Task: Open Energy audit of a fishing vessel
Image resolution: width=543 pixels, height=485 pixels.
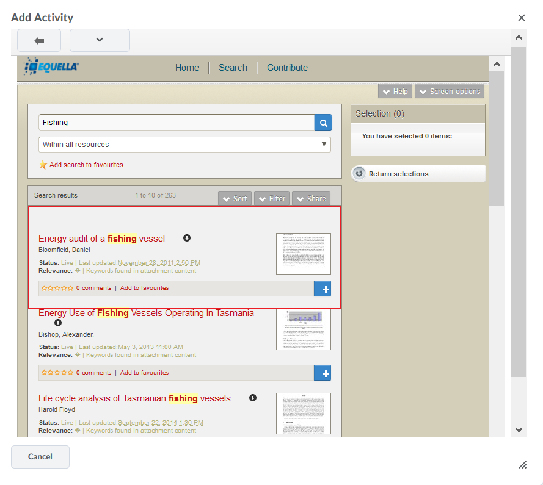Action: coord(101,239)
